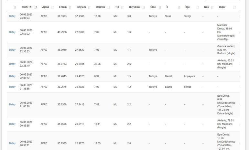Click the Boylam column sort icon
This screenshot has width=249, height=150.
tap(89, 7)
